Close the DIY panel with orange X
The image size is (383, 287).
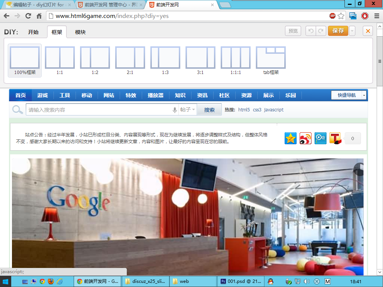tap(368, 31)
